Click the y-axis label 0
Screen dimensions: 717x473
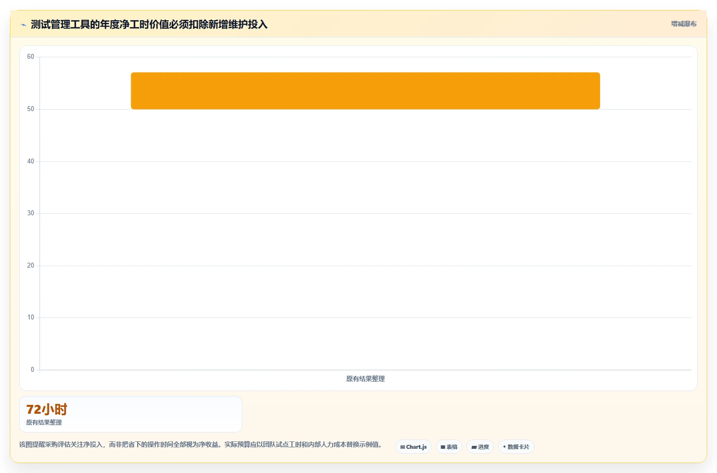pos(33,370)
